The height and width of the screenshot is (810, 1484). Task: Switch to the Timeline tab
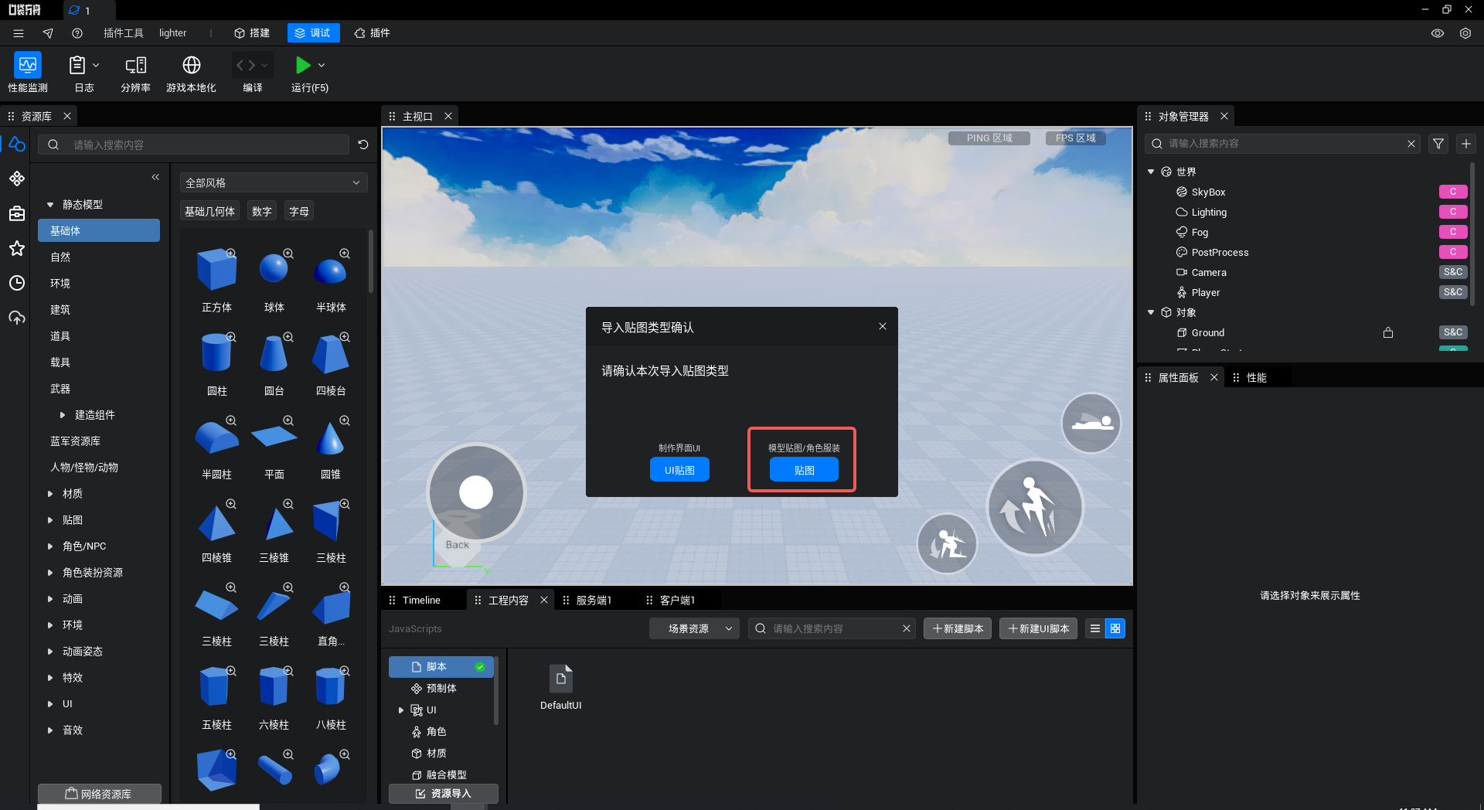pos(421,600)
